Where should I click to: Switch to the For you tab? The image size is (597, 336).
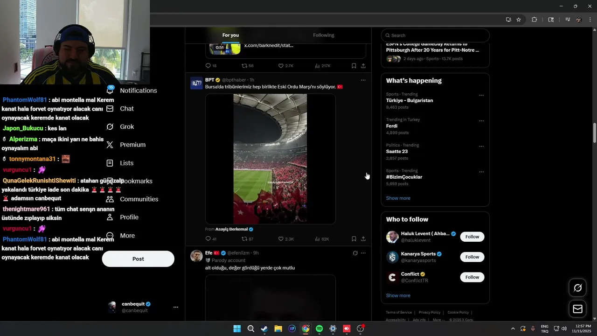(230, 35)
